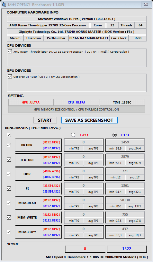The image size is (153, 262).
Task: Click the MEM-COPY avg : 10,3 cell
Action: (135, 235)
